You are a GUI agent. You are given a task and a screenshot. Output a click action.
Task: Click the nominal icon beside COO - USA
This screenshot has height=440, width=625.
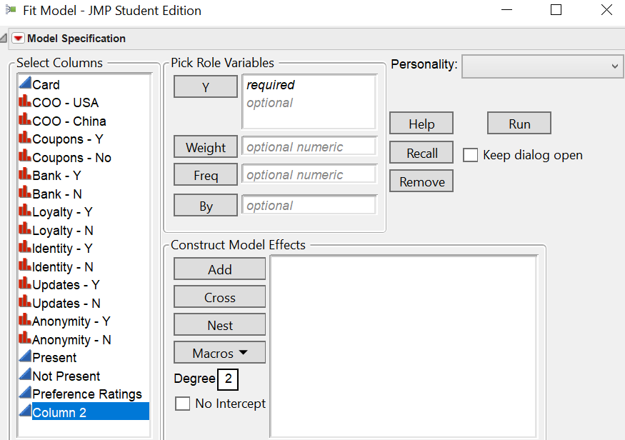coord(25,103)
